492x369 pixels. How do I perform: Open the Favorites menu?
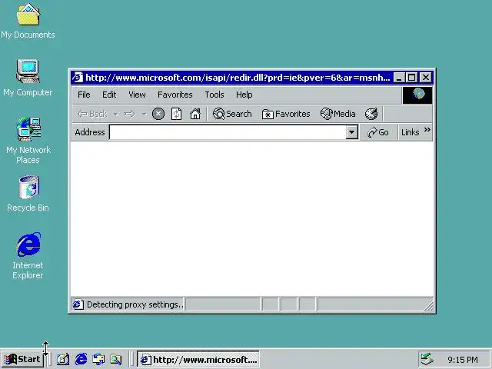pyautogui.click(x=175, y=95)
